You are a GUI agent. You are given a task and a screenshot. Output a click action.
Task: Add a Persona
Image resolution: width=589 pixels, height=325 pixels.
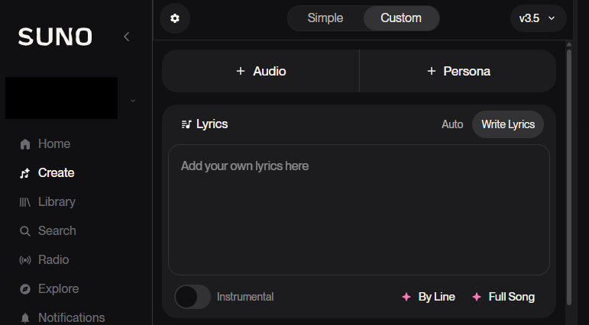(x=458, y=71)
